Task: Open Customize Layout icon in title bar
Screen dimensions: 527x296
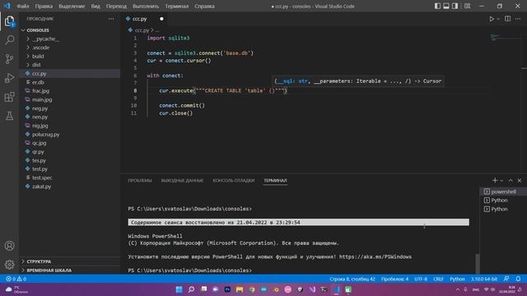Action: coord(467,6)
